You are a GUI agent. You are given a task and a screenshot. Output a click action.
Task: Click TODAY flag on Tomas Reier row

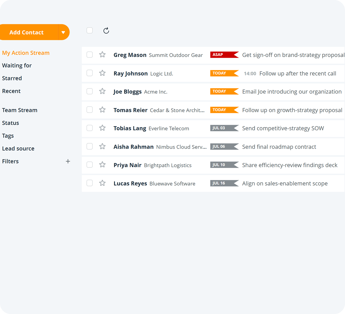(x=225, y=110)
